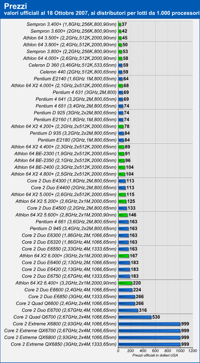Select the Athlon 64 3.500+ label
This screenshot has height=363, width=200.
point(69,38)
